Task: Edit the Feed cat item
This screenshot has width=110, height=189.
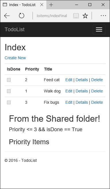Action: [x=69, y=80]
